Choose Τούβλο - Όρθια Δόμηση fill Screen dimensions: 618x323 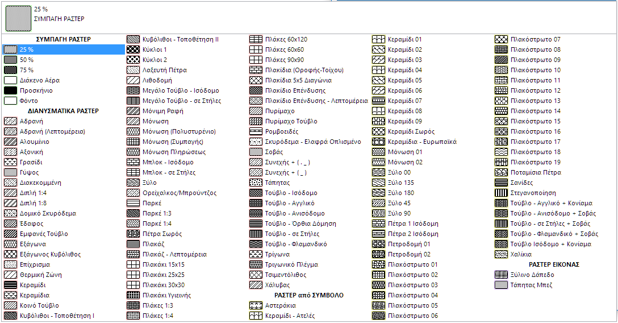[x=300, y=223]
